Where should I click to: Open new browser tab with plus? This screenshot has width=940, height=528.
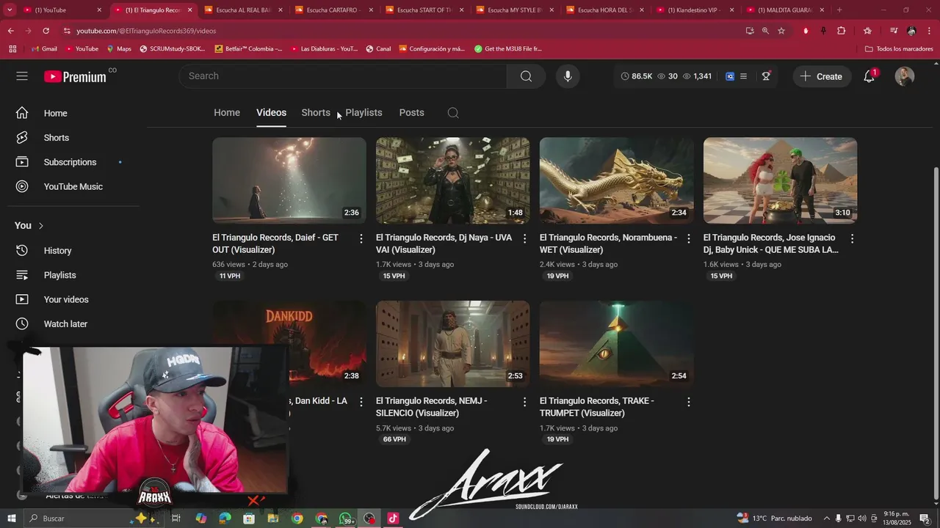839,10
